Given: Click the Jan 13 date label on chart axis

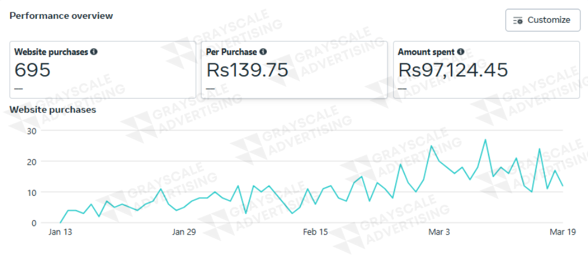Looking at the screenshot, I should point(60,232).
